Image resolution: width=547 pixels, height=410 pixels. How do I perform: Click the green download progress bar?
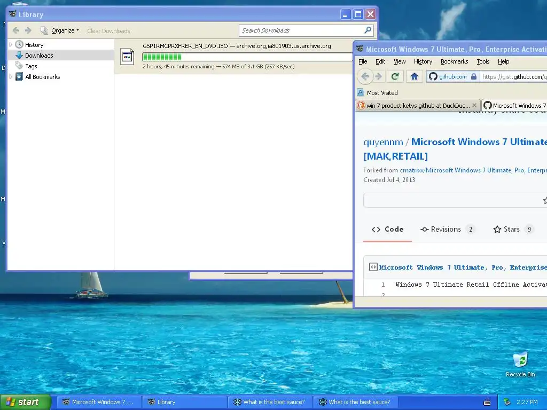point(247,57)
